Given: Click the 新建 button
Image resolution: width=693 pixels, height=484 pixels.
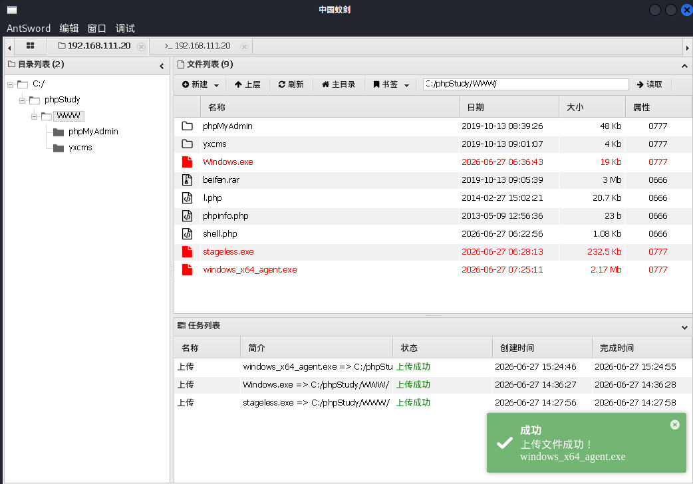Looking at the screenshot, I should coord(195,84).
